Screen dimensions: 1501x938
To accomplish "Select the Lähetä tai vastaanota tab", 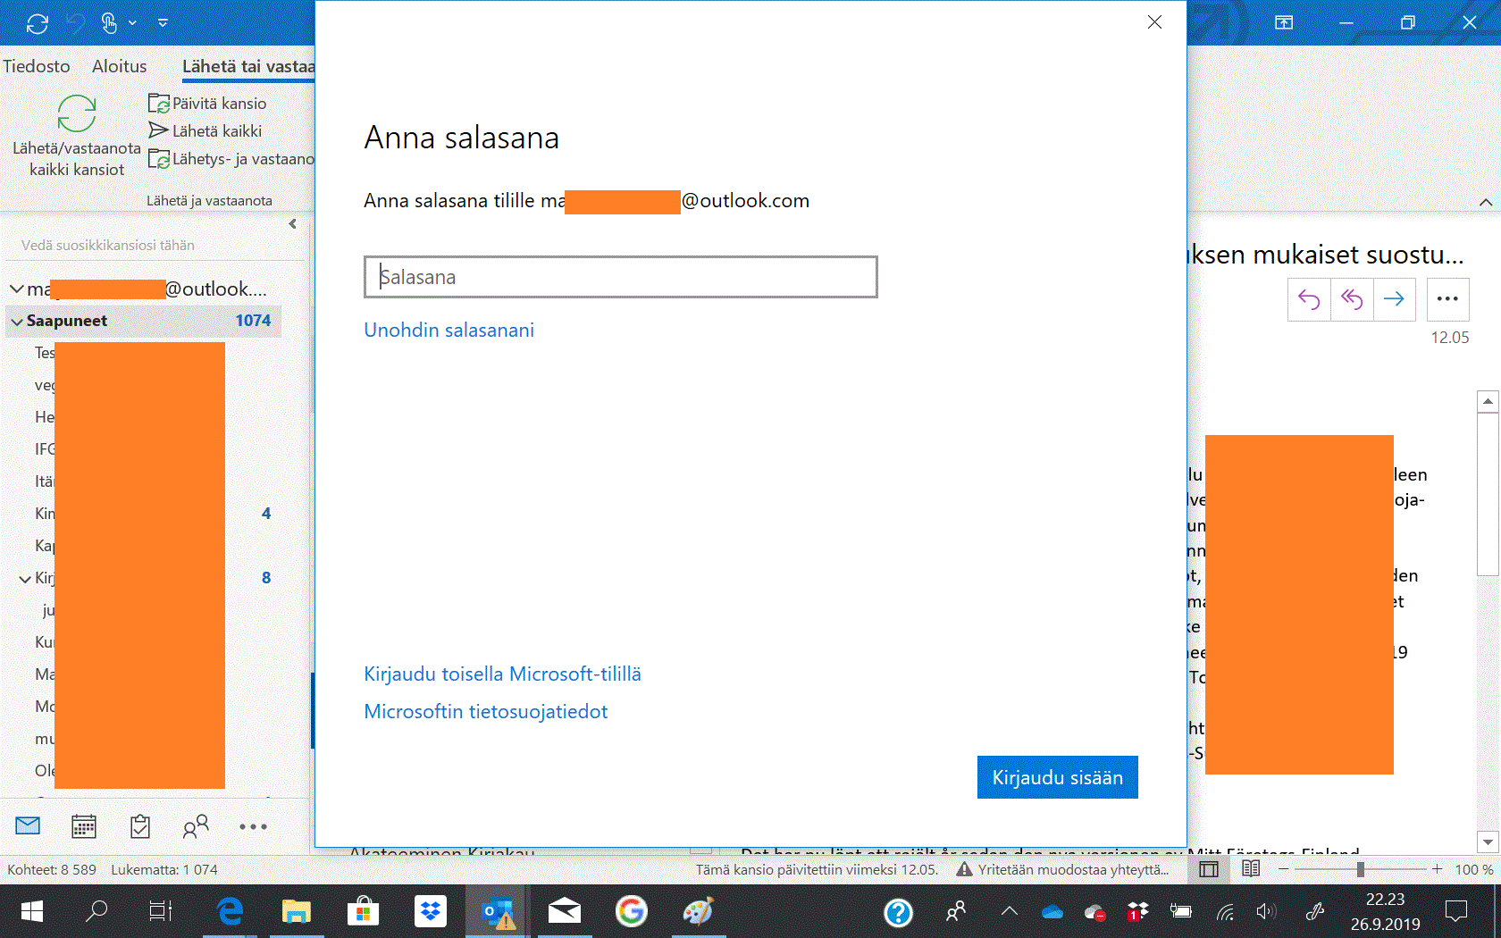I will coord(248,66).
